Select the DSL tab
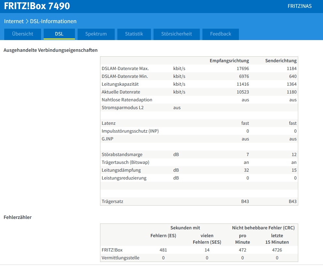The height and width of the screenshot is (274, 323). (59, 34)
